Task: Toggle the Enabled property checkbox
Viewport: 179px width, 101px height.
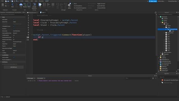Action: [14, 29]
